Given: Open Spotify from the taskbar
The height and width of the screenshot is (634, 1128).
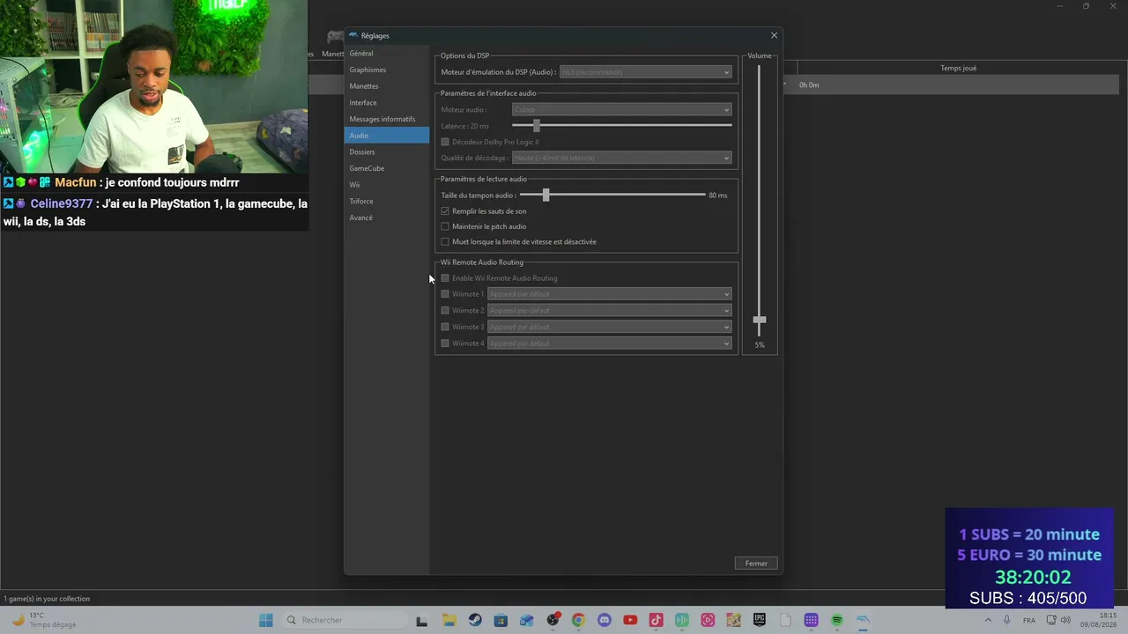Looking at the screenshot, I should tap(837, 620).
